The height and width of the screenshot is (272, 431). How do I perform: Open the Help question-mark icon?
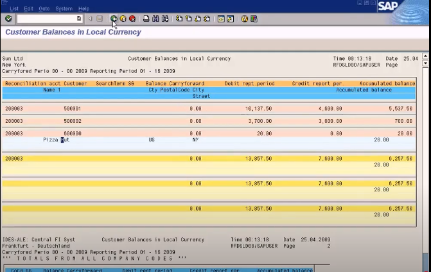tap(244, 19)
